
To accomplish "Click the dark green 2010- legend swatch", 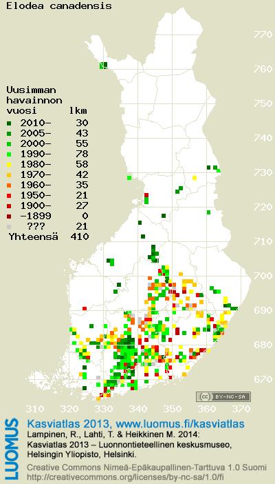I will 9,123.
